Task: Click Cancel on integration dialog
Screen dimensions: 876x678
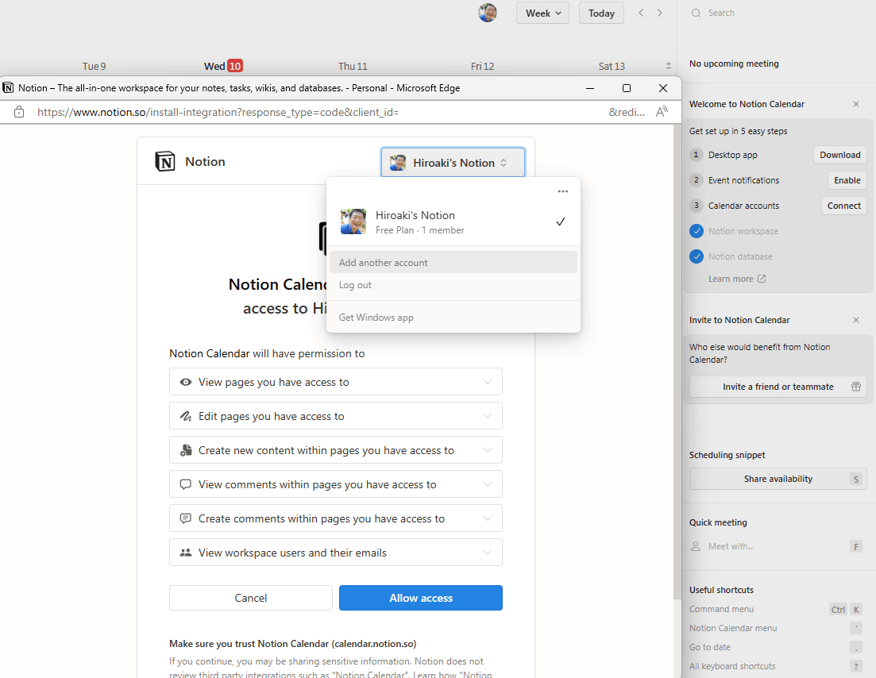Action: tap(251, 598)
